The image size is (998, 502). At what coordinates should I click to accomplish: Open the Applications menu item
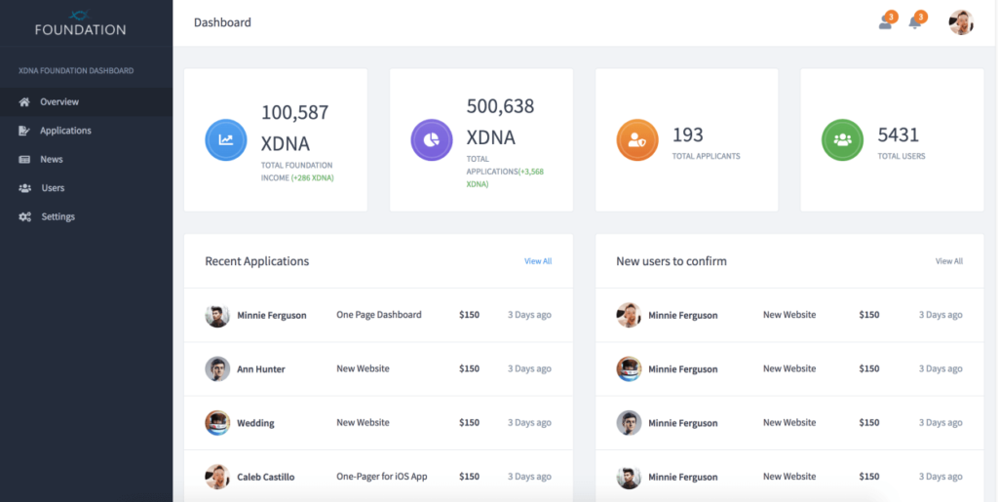(x=86, y=131)
